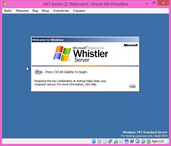
Task: Click the USB devices status icon
Action: click(115, 141)
